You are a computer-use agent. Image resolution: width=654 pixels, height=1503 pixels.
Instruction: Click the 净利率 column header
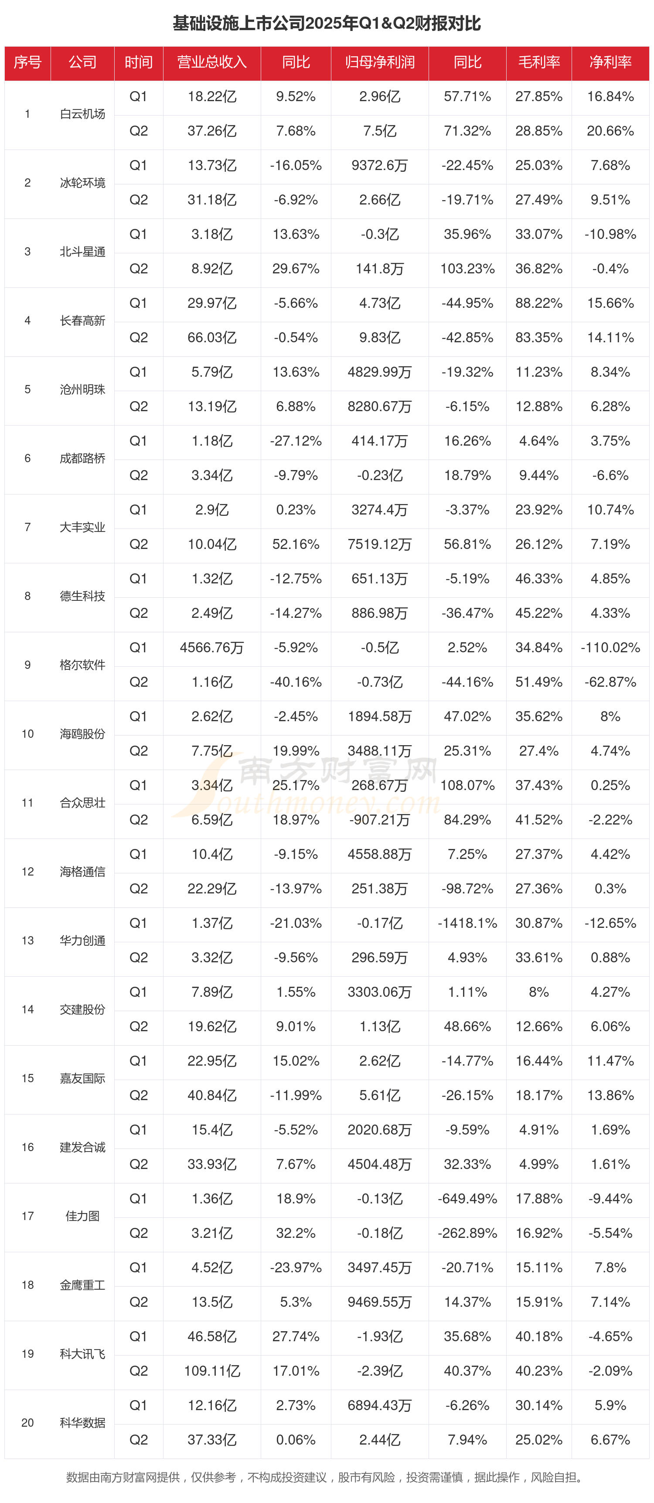(x=610, y=62)
